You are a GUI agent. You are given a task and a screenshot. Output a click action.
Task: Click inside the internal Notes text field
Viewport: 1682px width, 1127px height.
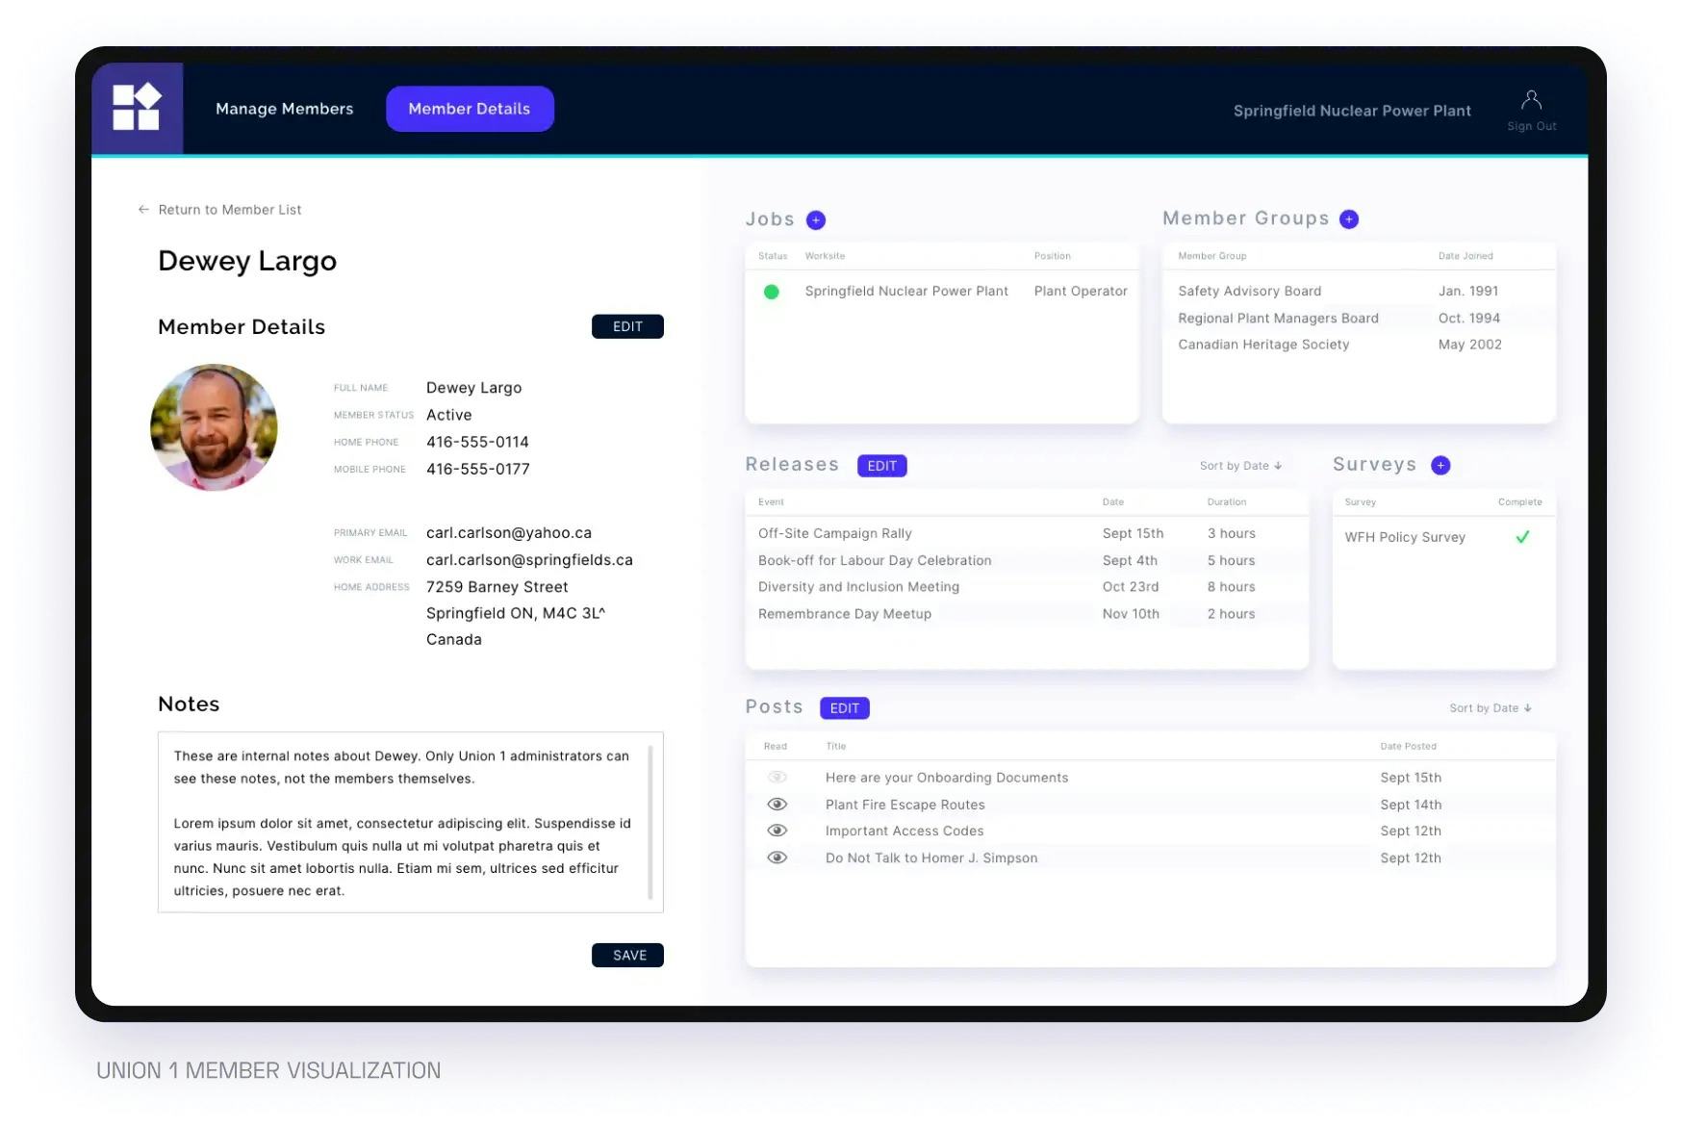[410, 823]
